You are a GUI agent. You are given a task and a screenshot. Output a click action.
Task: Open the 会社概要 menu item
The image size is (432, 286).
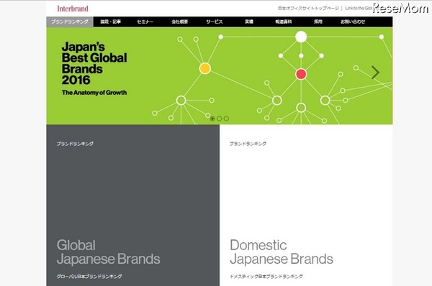(x=179, y=22)
